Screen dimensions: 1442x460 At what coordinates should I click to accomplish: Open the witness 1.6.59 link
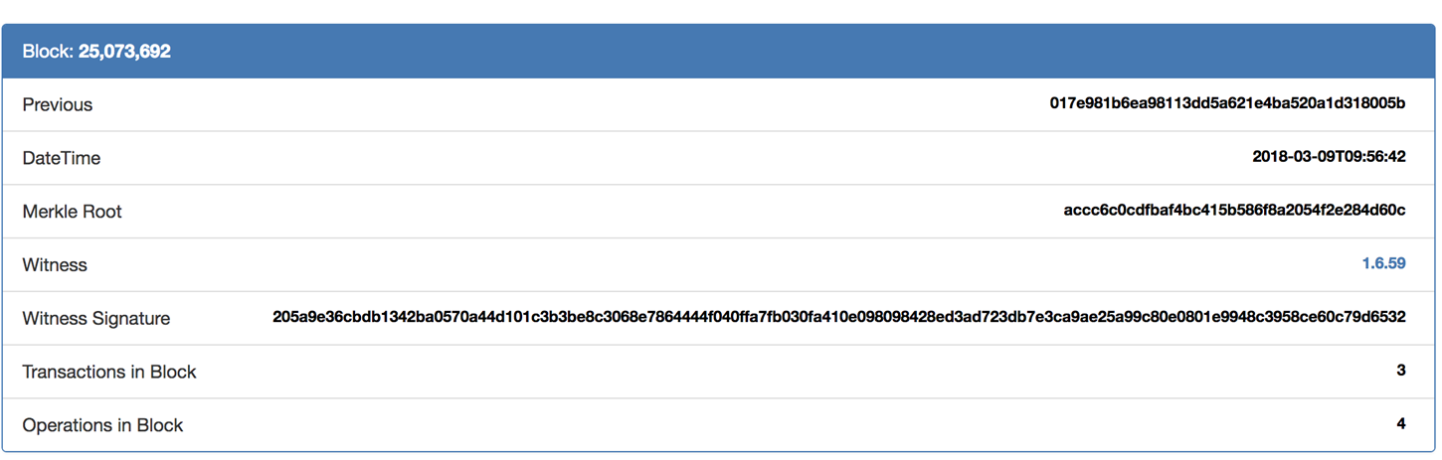pos(1383,264)
